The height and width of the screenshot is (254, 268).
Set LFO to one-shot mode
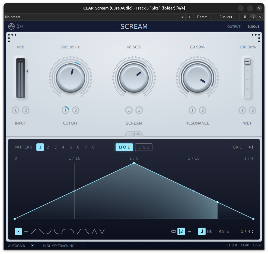pos(189,231)
